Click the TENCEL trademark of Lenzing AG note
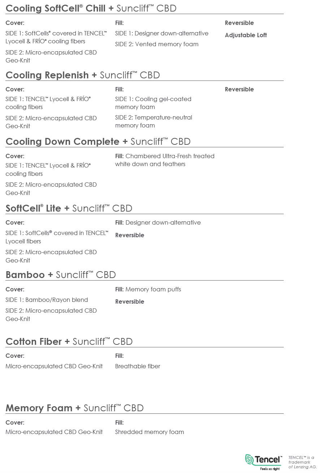The image size is (322, 473). pos(302,462)
